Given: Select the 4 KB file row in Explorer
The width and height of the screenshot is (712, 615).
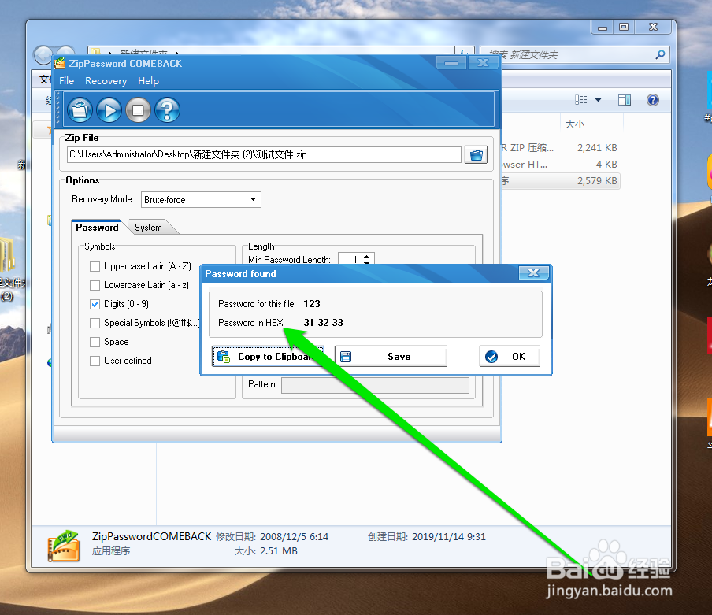Looking at the screenshot, I should [562, 165].
